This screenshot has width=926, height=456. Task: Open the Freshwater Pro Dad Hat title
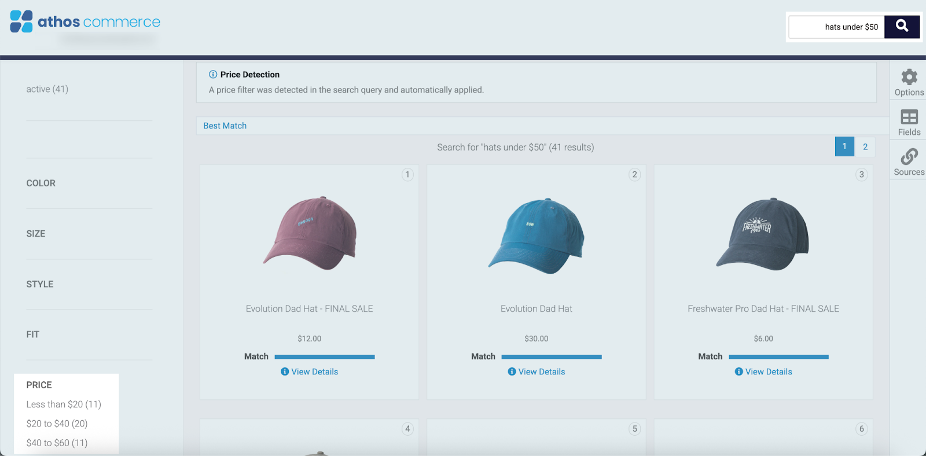click(x=763, y=309)
